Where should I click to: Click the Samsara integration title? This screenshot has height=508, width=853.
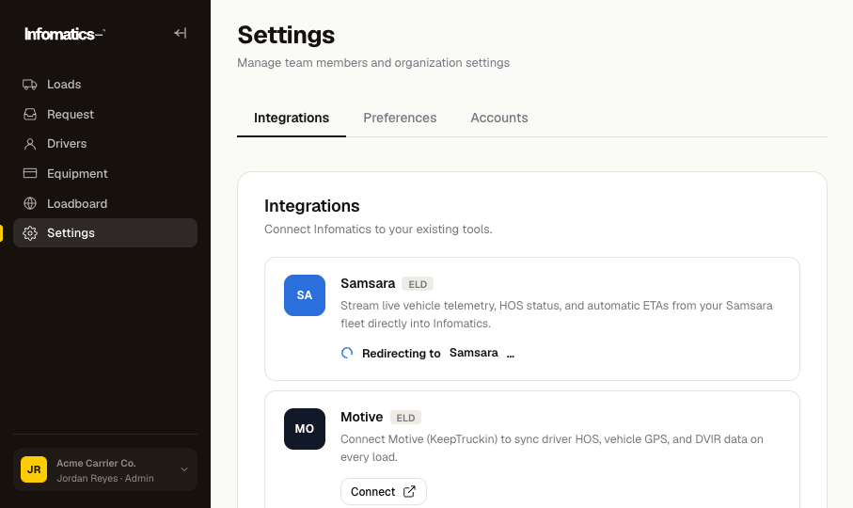[x=368, y=283]
